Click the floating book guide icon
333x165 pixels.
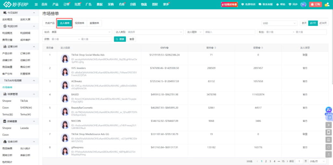[328, 140]
